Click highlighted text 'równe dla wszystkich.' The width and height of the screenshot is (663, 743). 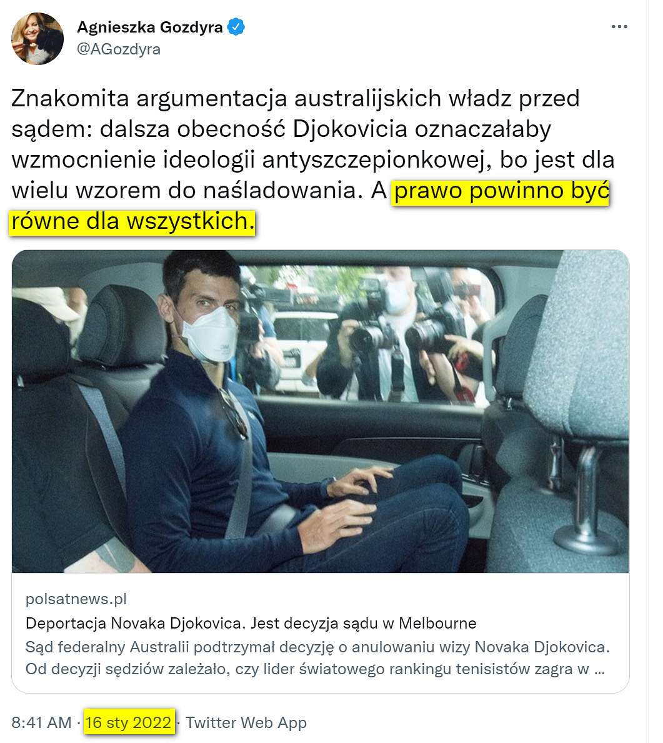(x=132, y=221)
